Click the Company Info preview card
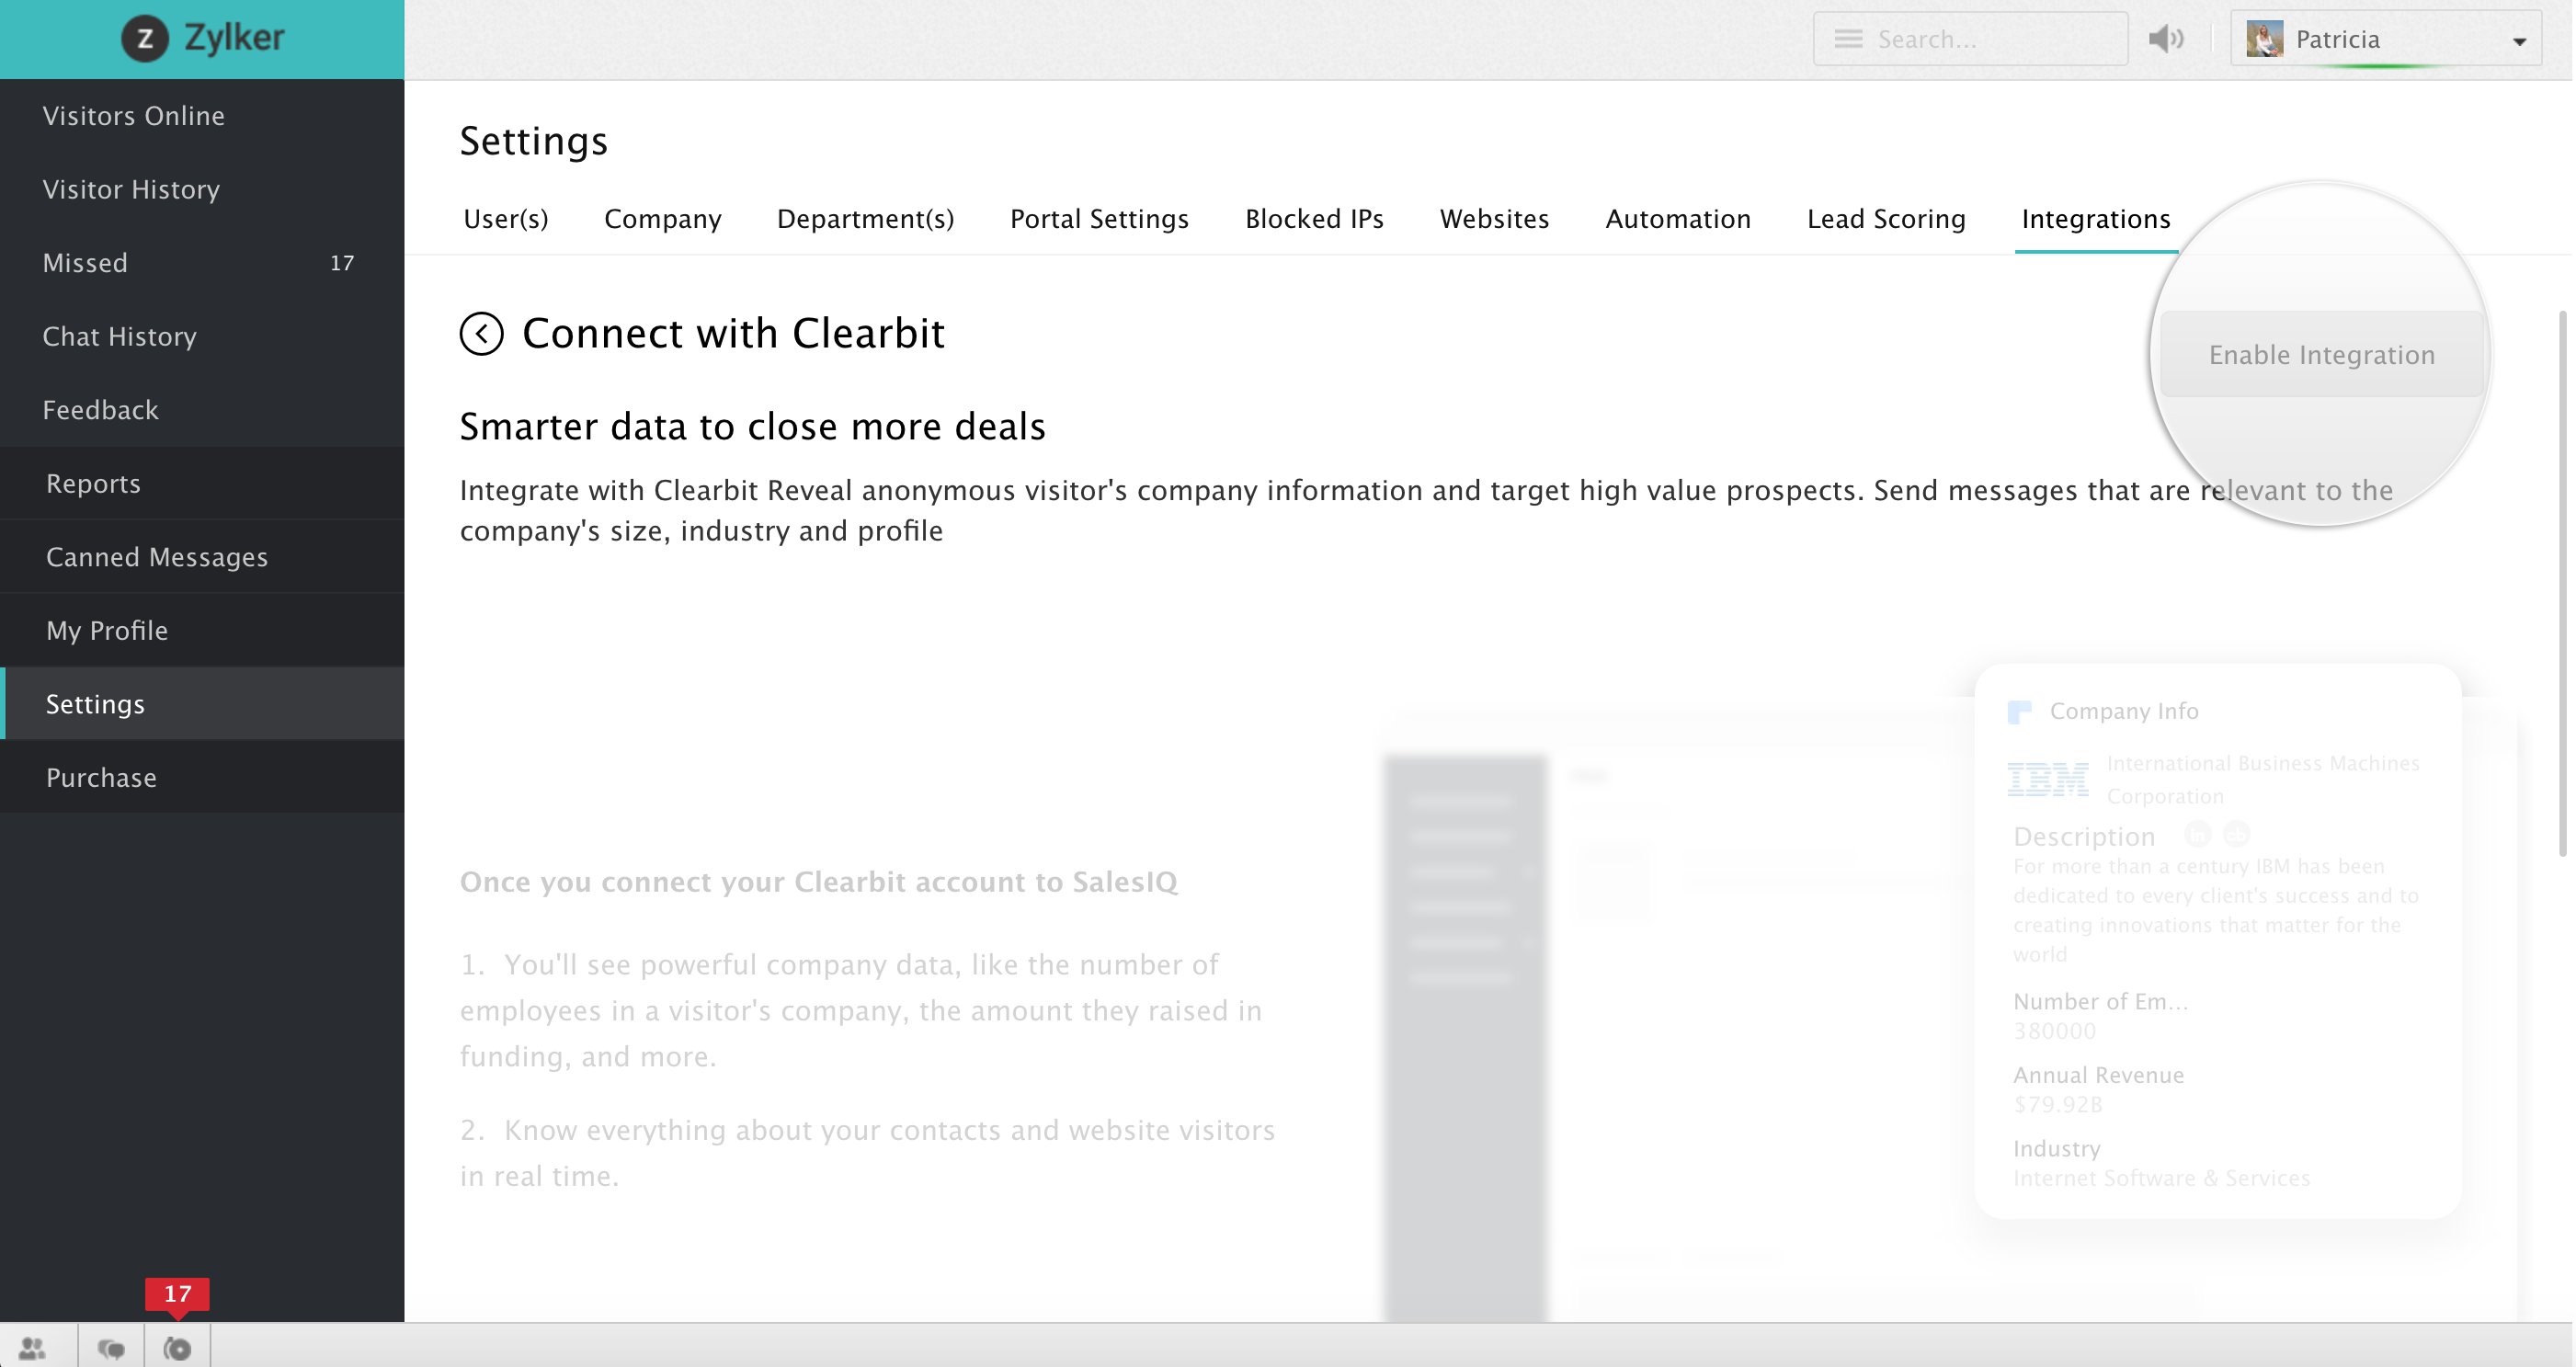This screenshot has height=1367, width=2576. click(x=2217, y=940)
